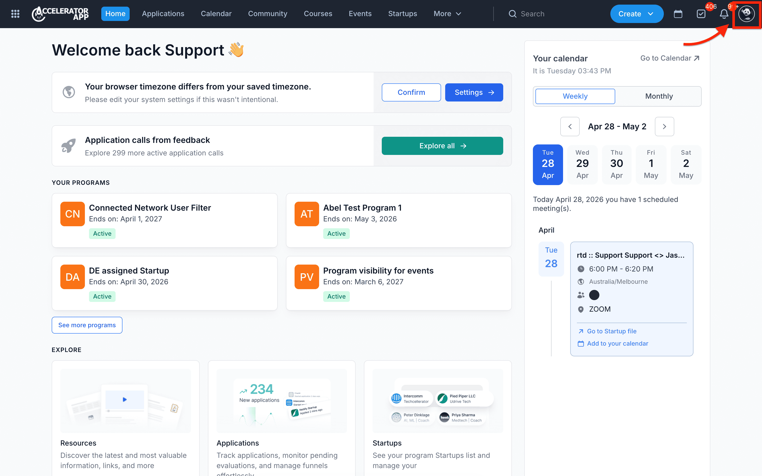Screen dimensions: 762x476
Task: Open the user profile avatar menu
Action: [746, 14]
